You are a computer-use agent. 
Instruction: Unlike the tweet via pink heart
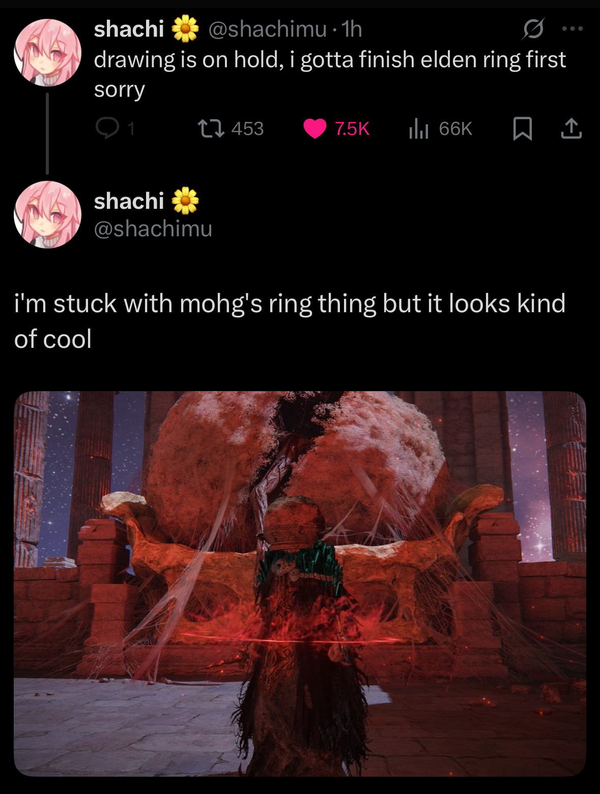(x=315, y=128)
